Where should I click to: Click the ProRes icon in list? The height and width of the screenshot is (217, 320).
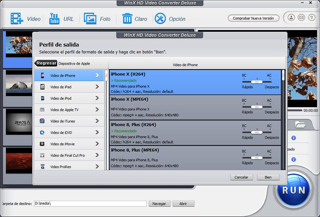pyautogui.click(x=42, y=167)
